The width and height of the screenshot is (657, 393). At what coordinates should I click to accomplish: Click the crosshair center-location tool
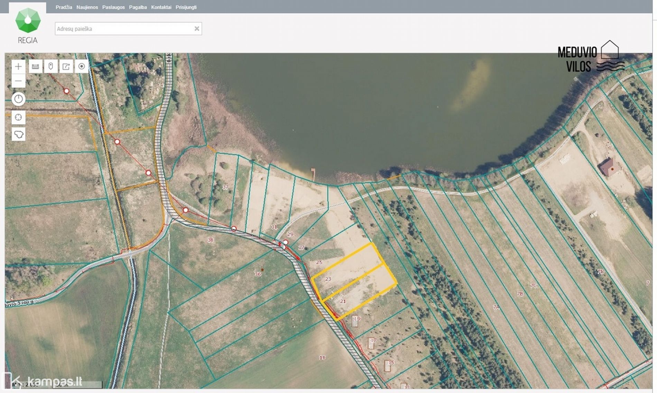click(x=18, y=118)
